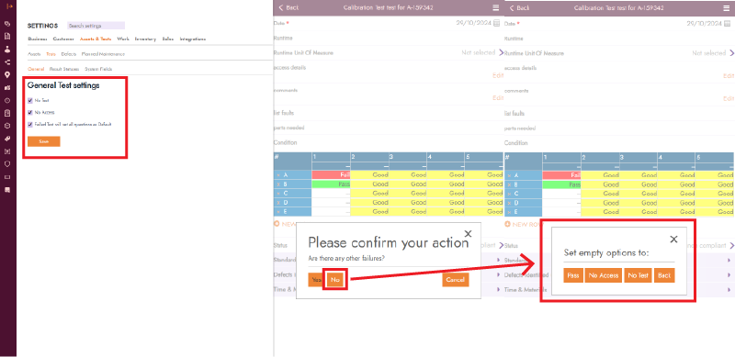This screenshot has width=735, height=357.
Task: Open the Date calendar icon in right panel
Action: [728, 23]
